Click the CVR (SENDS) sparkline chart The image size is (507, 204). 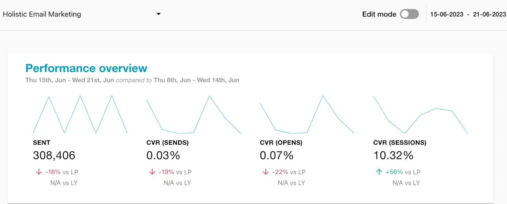193,115
